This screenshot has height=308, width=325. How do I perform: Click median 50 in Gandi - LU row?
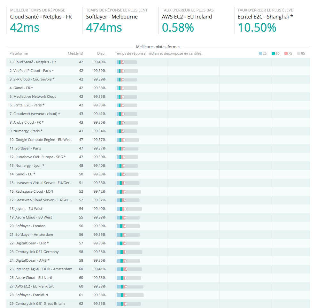(81, 174)
